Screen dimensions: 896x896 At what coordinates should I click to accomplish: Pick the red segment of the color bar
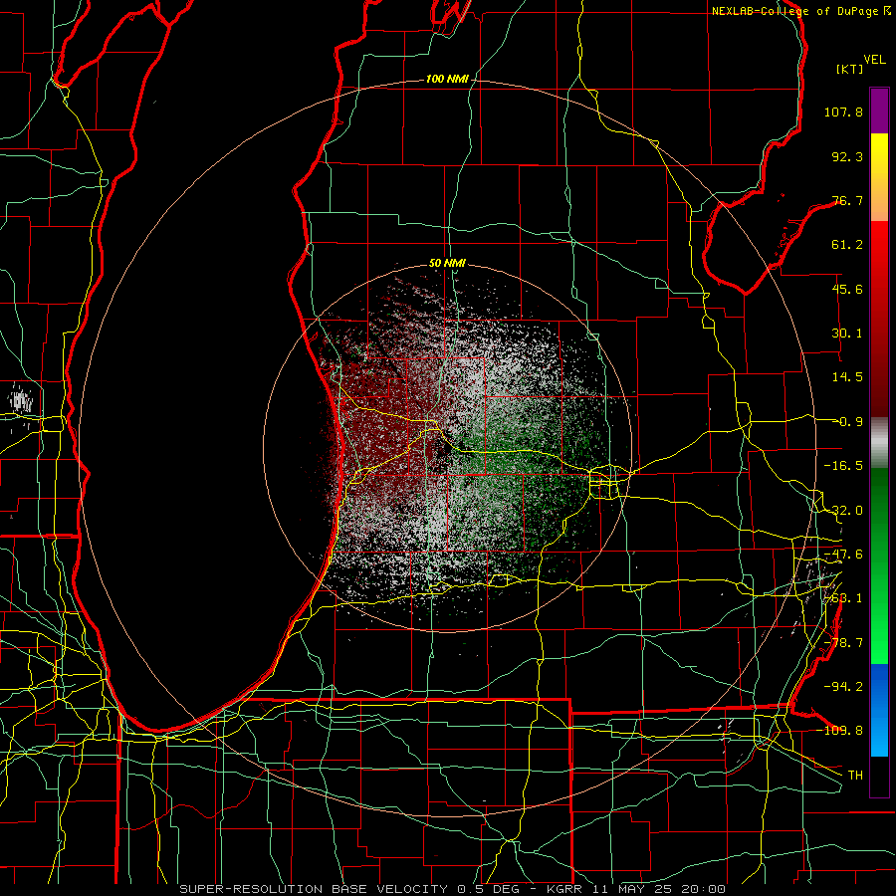[879, 319]
